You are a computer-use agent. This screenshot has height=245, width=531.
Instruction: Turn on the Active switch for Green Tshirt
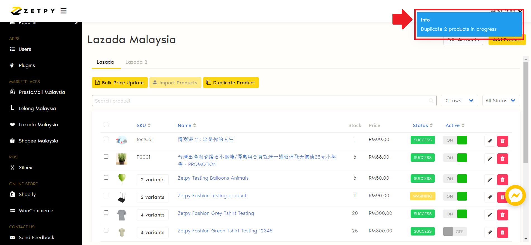click(x=455, y=232)
